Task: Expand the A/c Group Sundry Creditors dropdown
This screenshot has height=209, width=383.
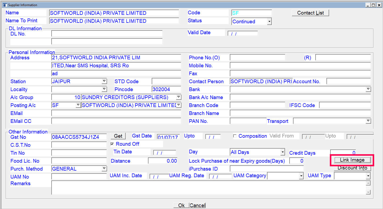Action: [179, 97]
